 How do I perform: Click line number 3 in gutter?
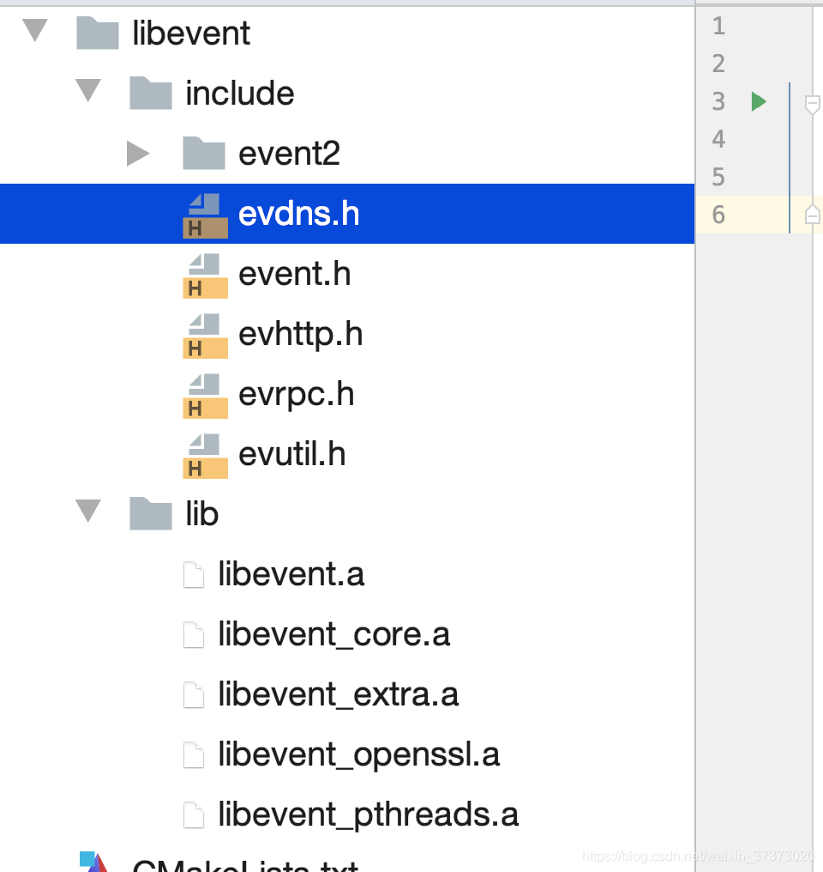[718, 101]
